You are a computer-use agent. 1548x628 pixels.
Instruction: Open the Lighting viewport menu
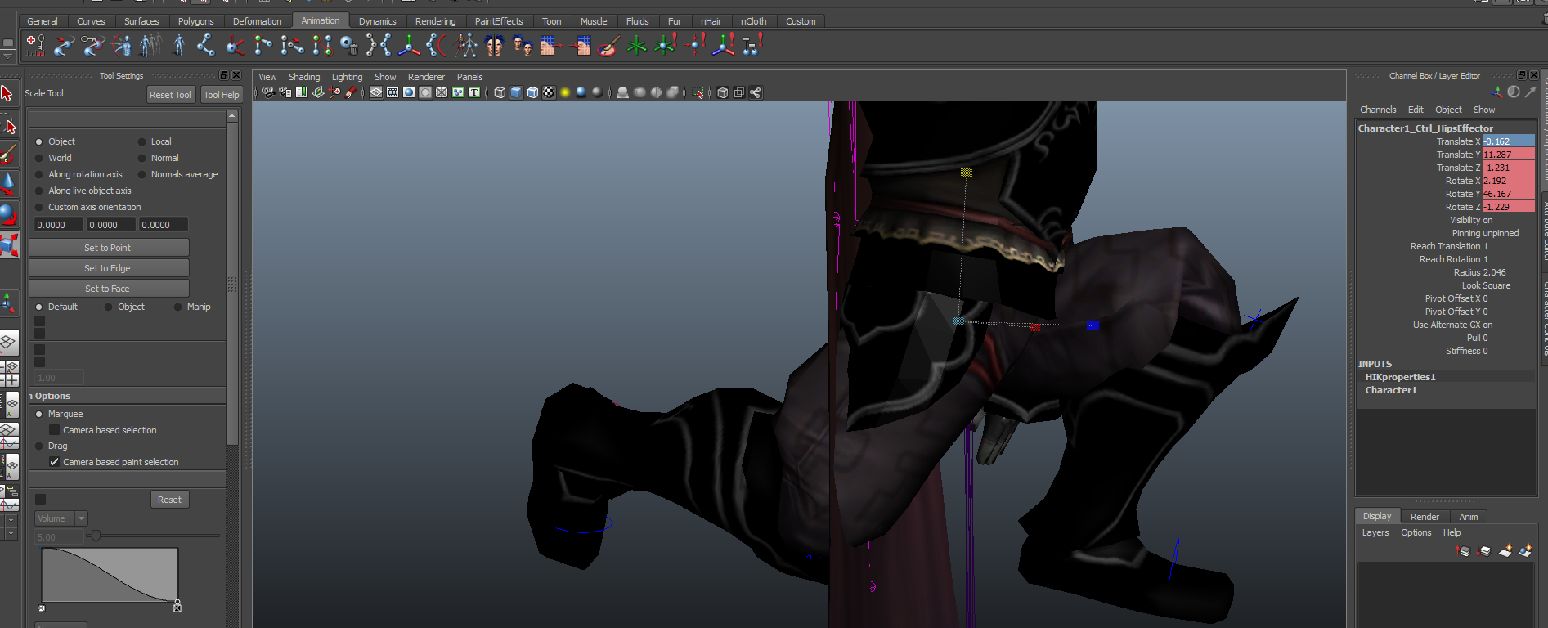point(347,77)
